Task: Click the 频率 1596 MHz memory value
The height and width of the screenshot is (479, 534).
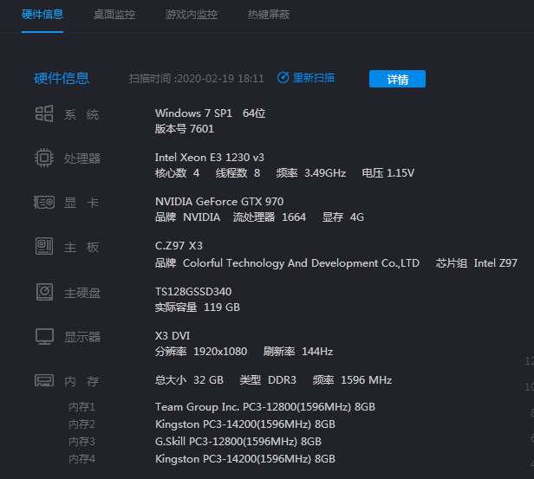Action: click(352, 380)
